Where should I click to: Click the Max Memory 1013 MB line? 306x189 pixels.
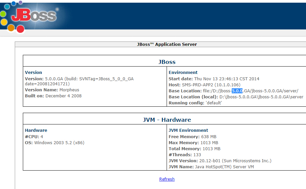click(193, 143)
